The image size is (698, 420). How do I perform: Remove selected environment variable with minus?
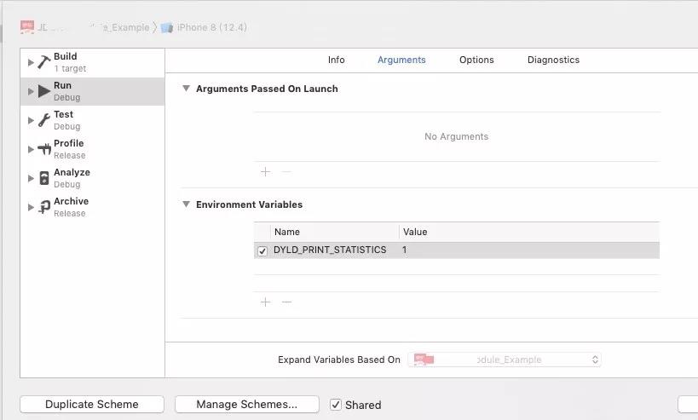pyautogui.click(x=286, y=302)
